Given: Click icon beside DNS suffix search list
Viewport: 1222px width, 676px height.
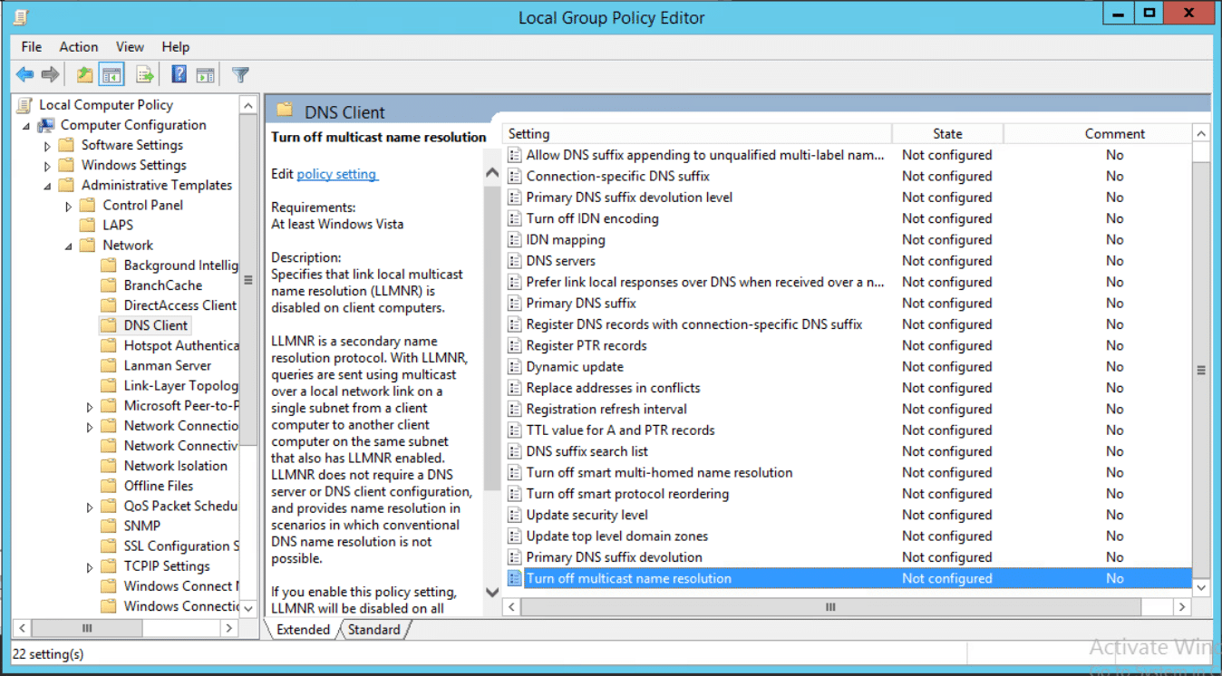Looking at the screenshot, I should tap(515, 451).
